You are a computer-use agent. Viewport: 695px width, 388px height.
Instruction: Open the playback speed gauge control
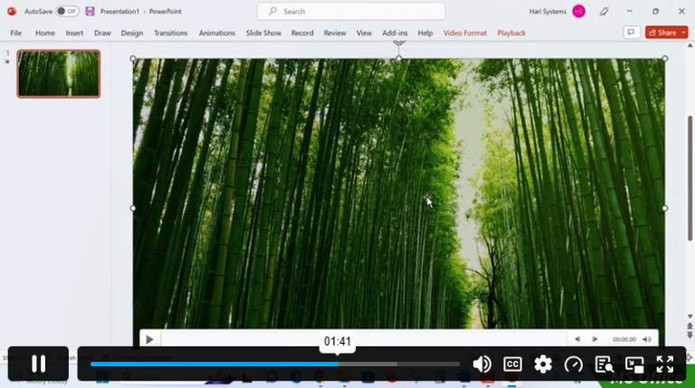574,364
